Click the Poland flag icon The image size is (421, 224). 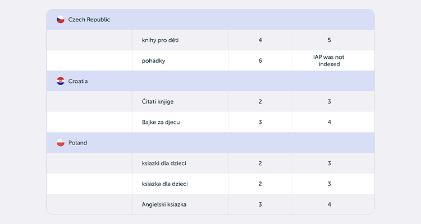click(x=61, y=143)
